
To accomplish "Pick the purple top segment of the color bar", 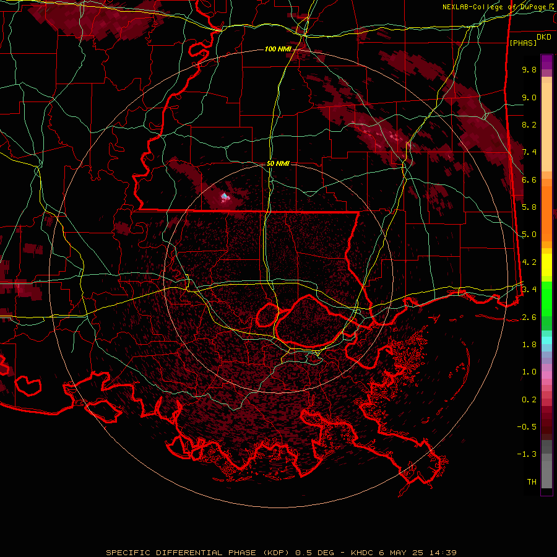I will coord(546,62).
